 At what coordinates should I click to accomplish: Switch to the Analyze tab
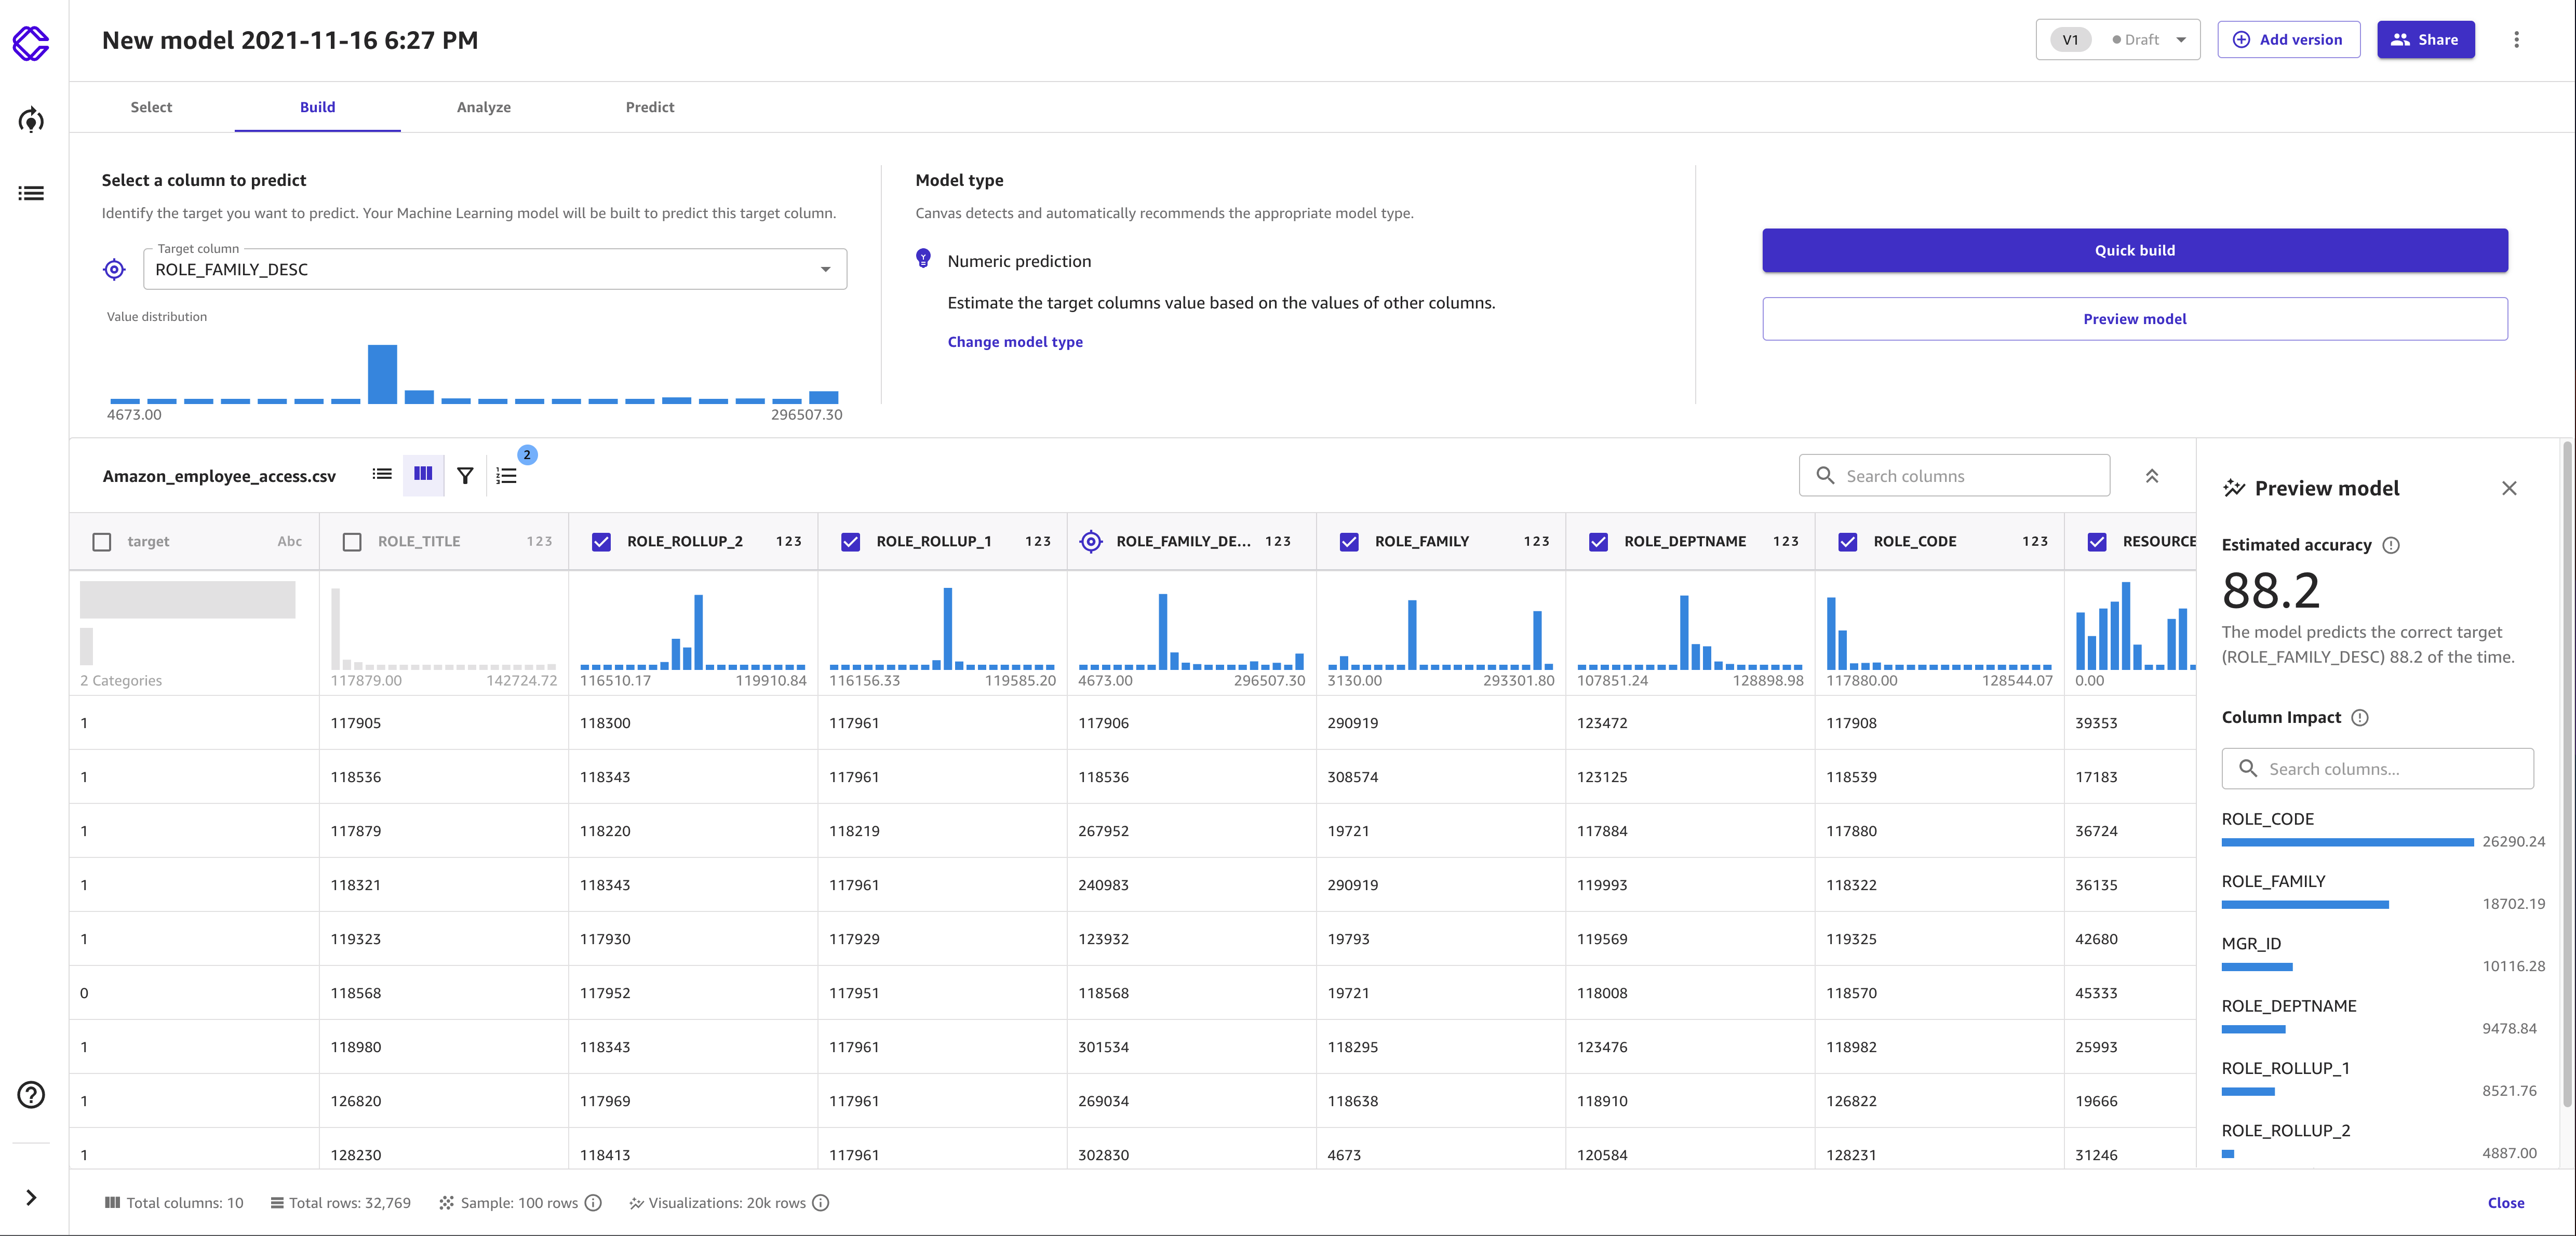coord(483,107)
